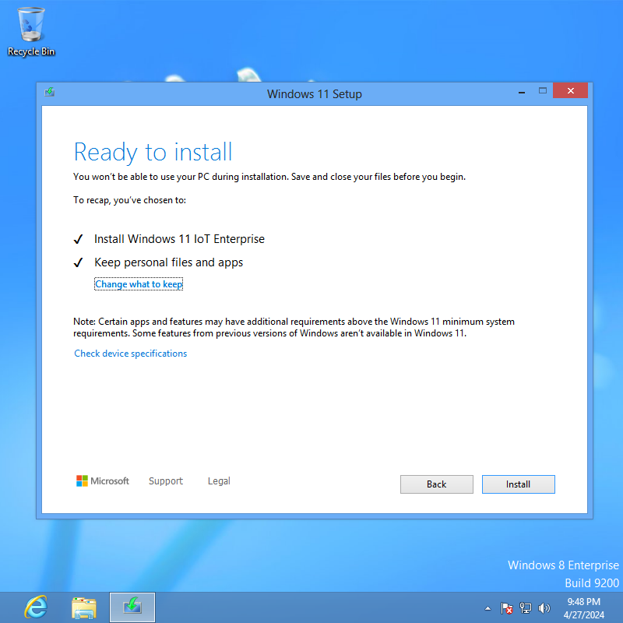This screenshot has width=623, height=623.
Task: Click the network icon in the system tray
Action: [x=526, y=608]
